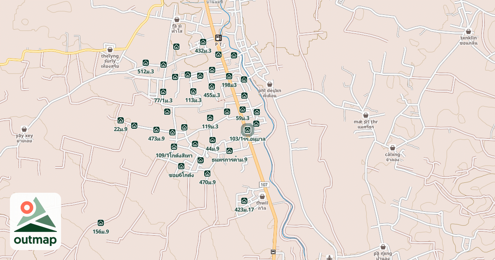Select house marker labeled ธนพรการค้าม.9
Screen dimensions: 495x260
coord(229,151)
